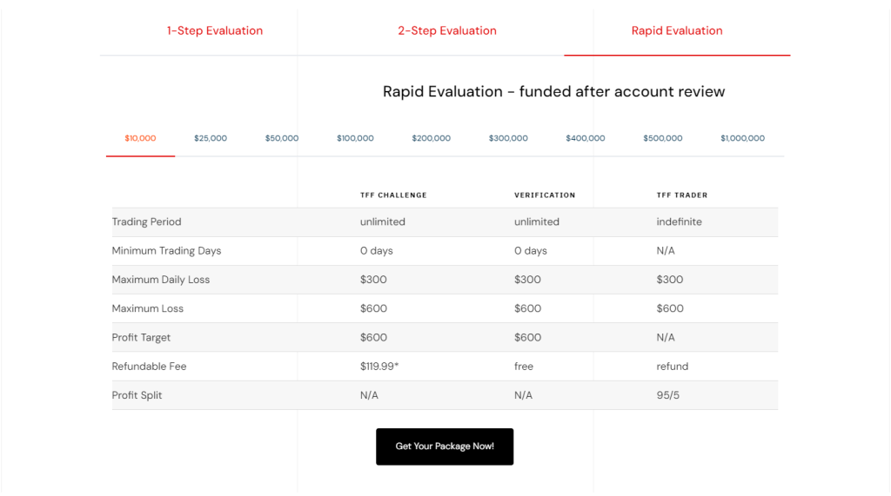This screenshot has height=496, width=891.
Task: View the $500,000 account details
Action: 662,138
